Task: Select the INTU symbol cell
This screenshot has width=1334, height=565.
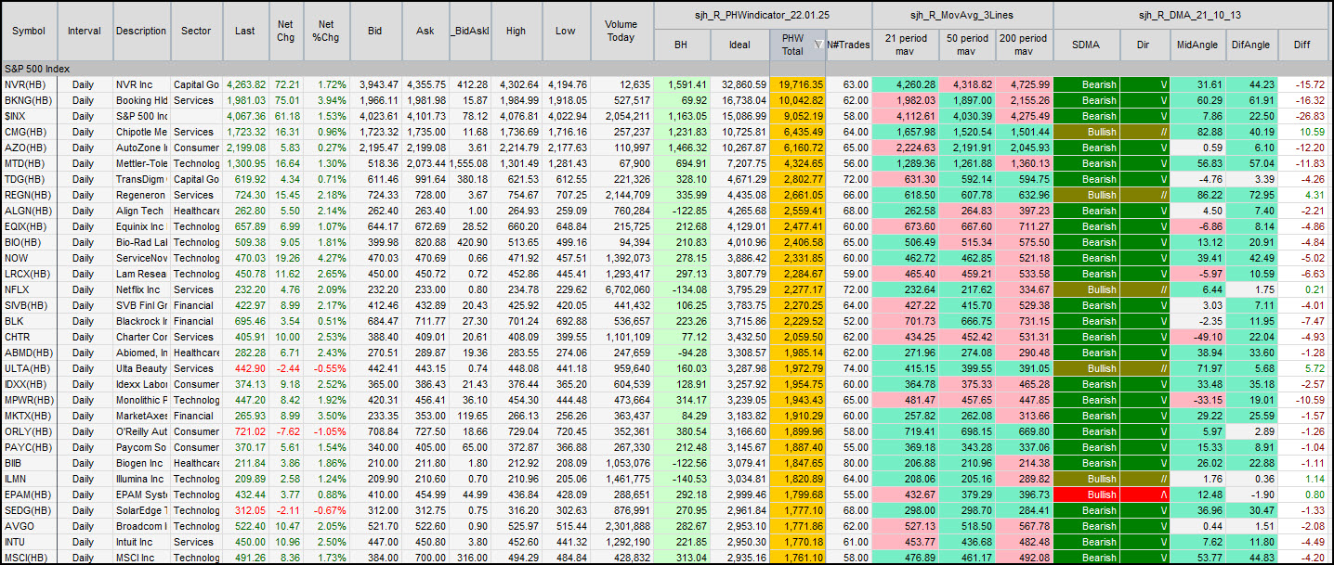Action: 29,542
